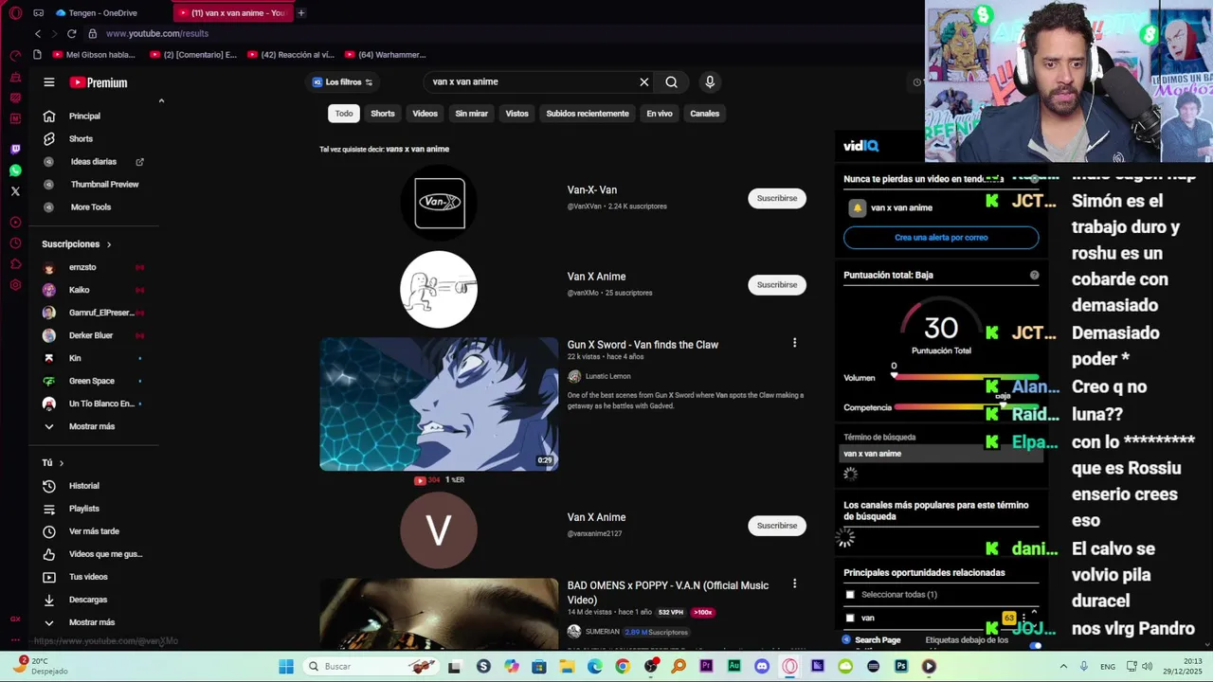Click the Volumen slider handle
Image resolution: width=1213 pixels, height=682 pixels.
[894, 377]
